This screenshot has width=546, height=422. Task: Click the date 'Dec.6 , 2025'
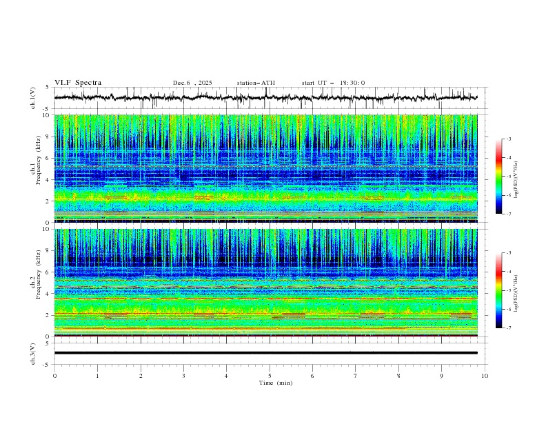pyautogui.click(x=192, y=83)
